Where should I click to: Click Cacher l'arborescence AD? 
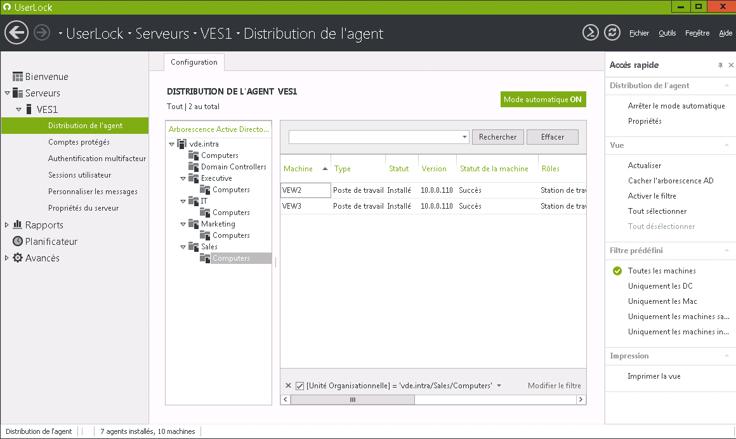point(671,181)
